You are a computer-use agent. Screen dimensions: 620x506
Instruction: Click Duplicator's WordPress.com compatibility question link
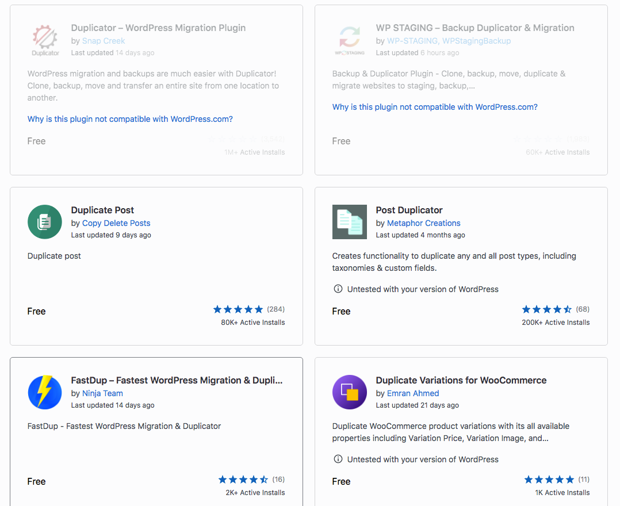[x=130, y=119]
